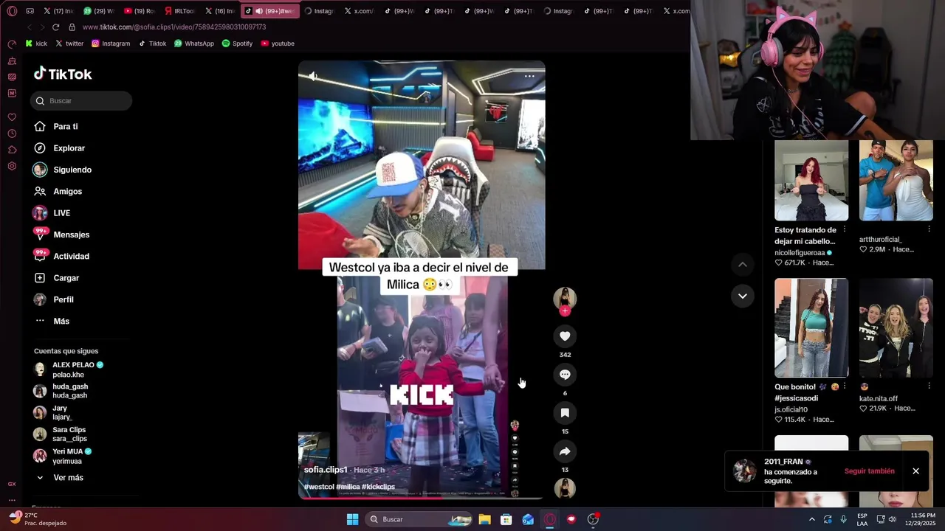Like the video with the heart icon
The height and width of the screenshot is (531, 945).
point(565,336)
